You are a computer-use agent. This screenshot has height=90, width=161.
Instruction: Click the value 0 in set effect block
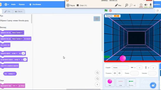click(x=25, y=59)
